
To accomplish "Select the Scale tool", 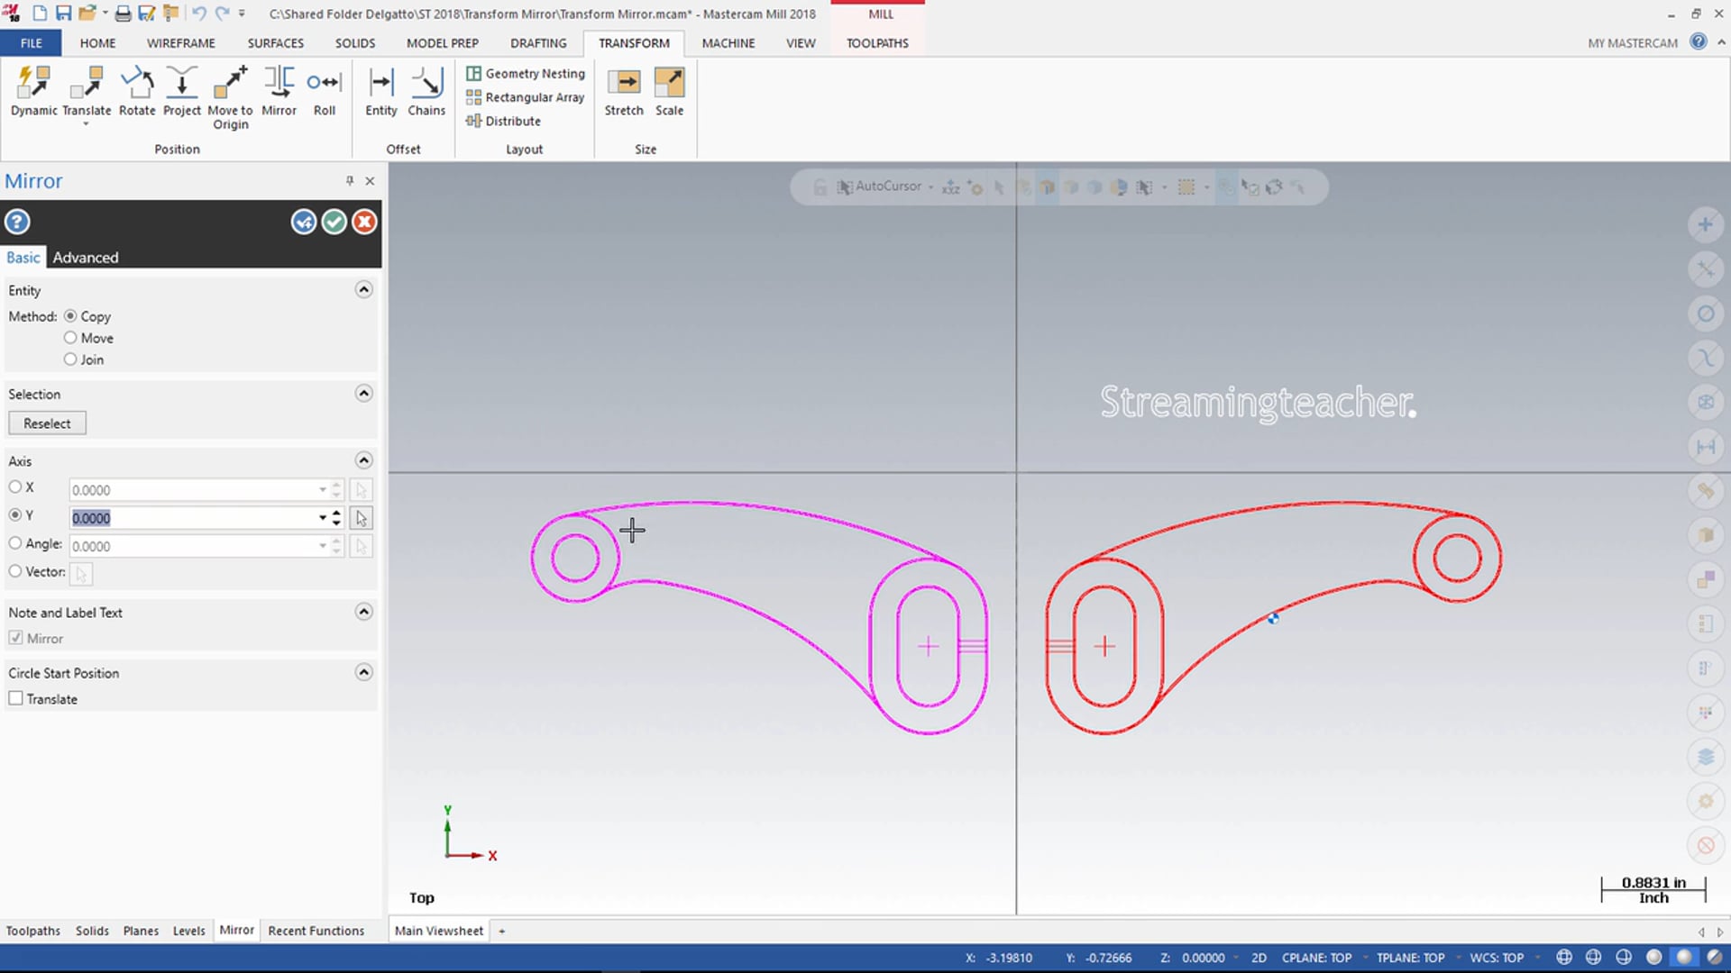I will [669, 91].
